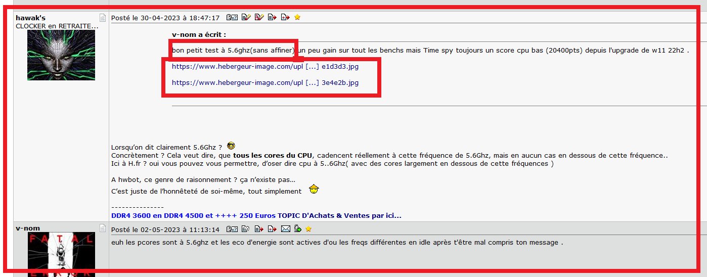Open the page icon beside hawak's username
707x277 pixels.
pyautogui.click(x=103, y=18)
